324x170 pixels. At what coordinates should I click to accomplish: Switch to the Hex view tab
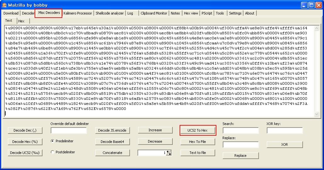coord(191,13)
